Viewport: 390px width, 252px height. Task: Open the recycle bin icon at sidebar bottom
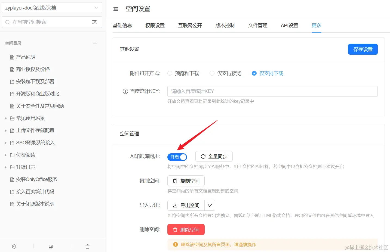click(88, 246)
